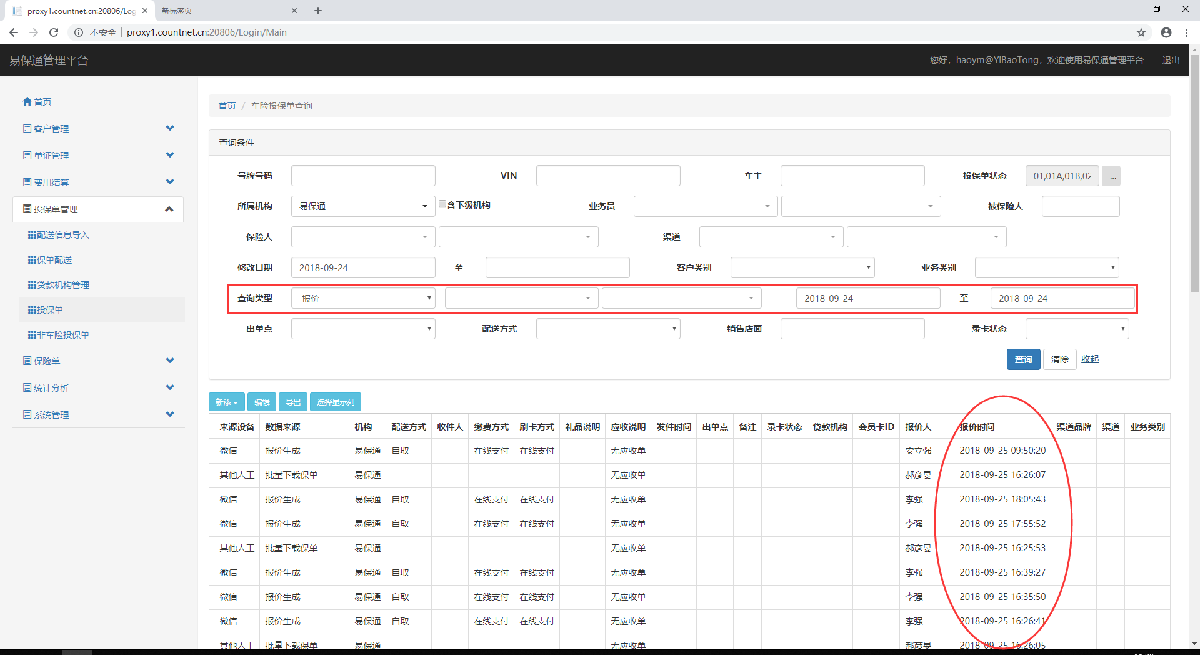
Task: Open Chrome's three-dot menu
Action: [x=1186, y=32]
